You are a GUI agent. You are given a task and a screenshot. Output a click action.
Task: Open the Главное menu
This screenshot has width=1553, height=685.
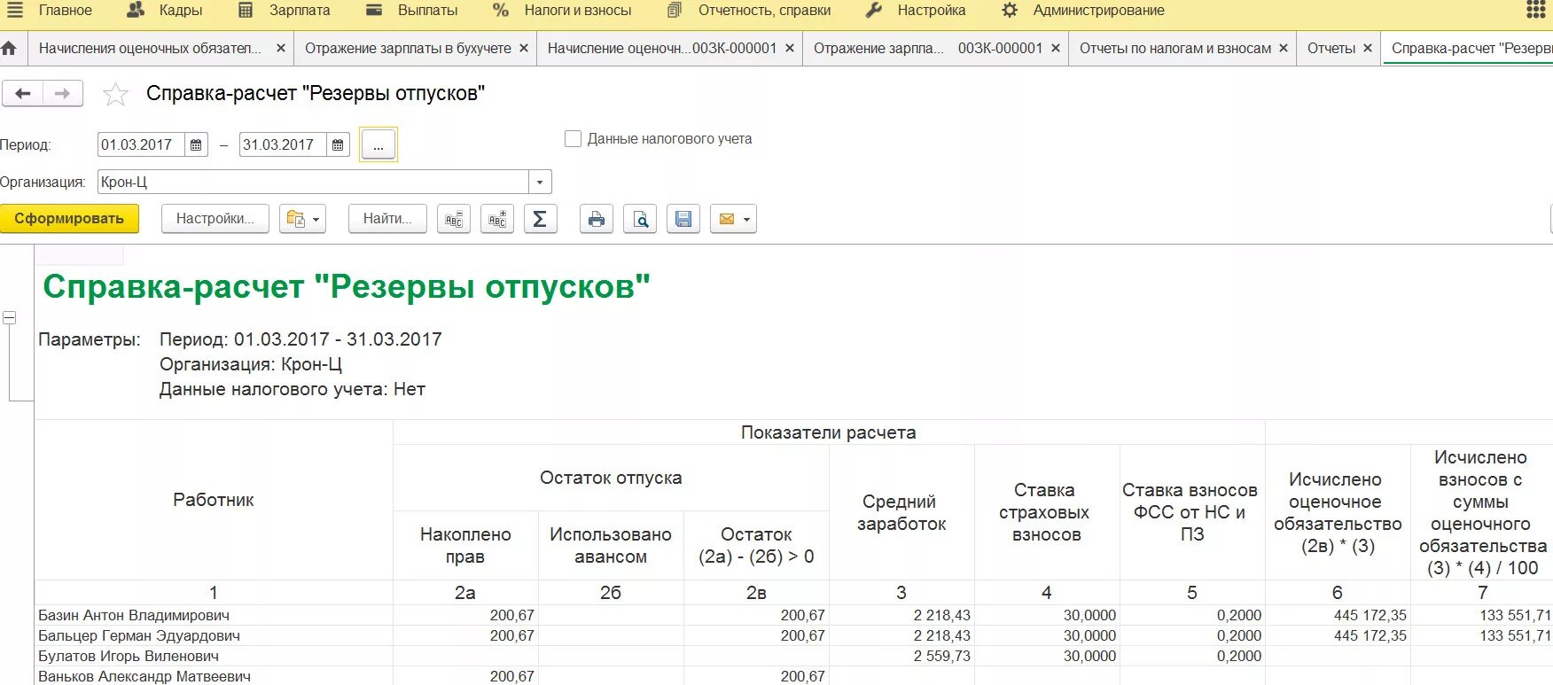click(66, 11)
